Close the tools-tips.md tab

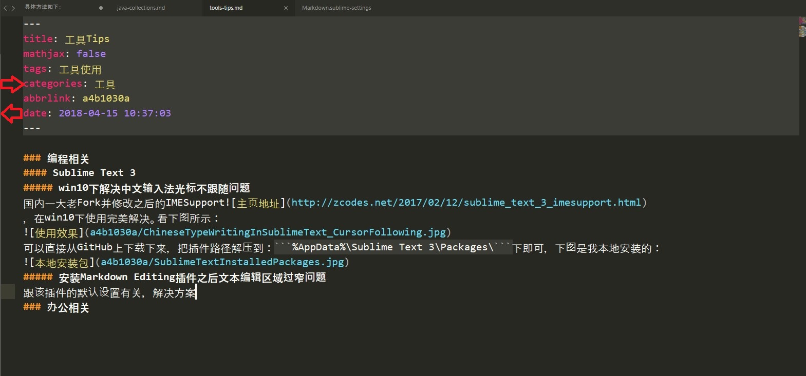286,8
